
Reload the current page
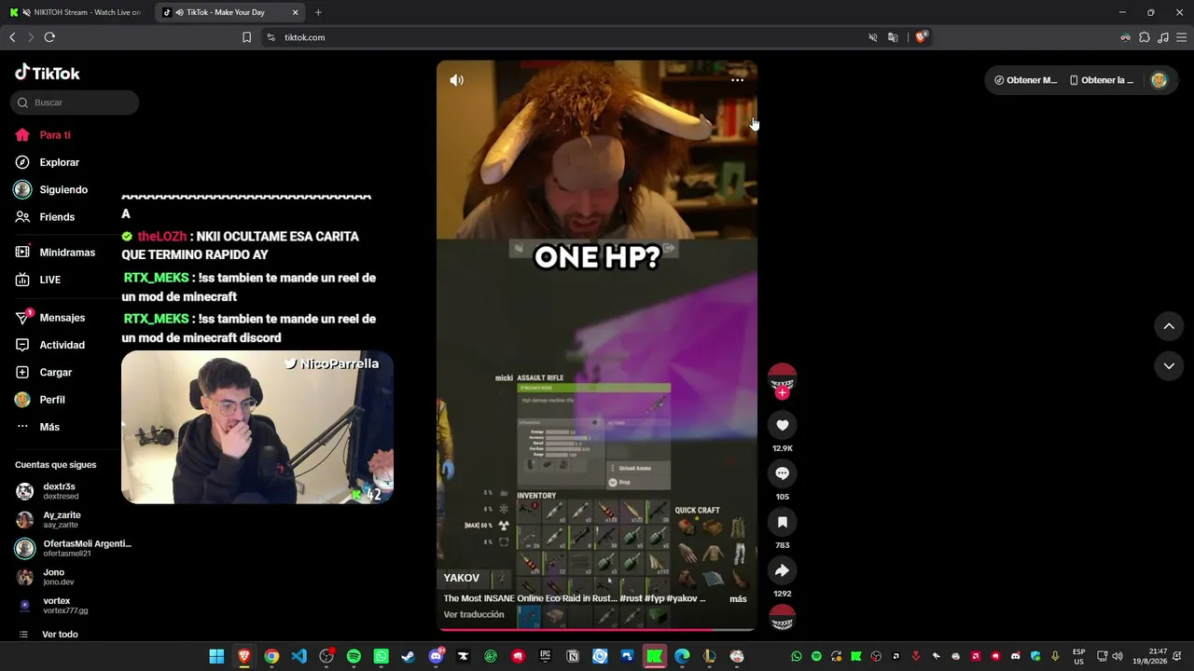(x=49, y=37)
